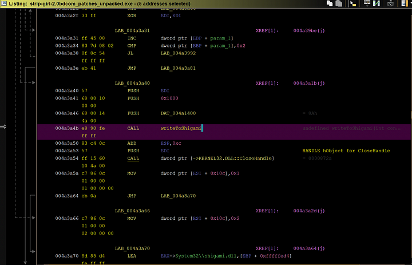Click the Listing window icon in title bar
This screenshot has width=412, height=265.
pyautogui.click(x=4, y=3)
